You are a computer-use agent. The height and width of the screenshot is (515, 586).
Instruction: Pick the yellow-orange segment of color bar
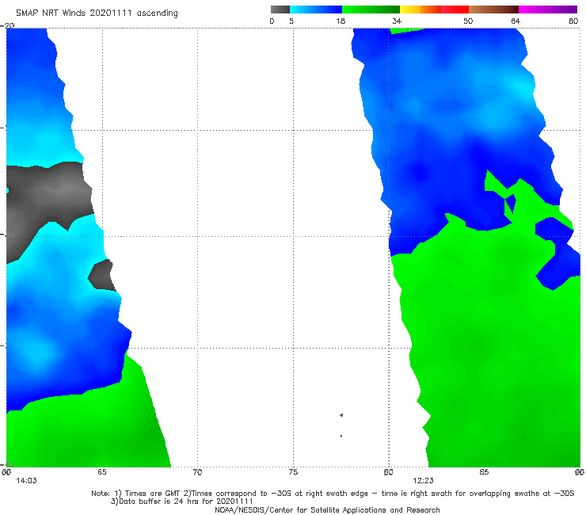pyautogui.click(x=420, y=10)
